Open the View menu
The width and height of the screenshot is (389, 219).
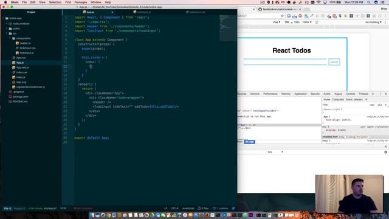click(x=42, y=2)
